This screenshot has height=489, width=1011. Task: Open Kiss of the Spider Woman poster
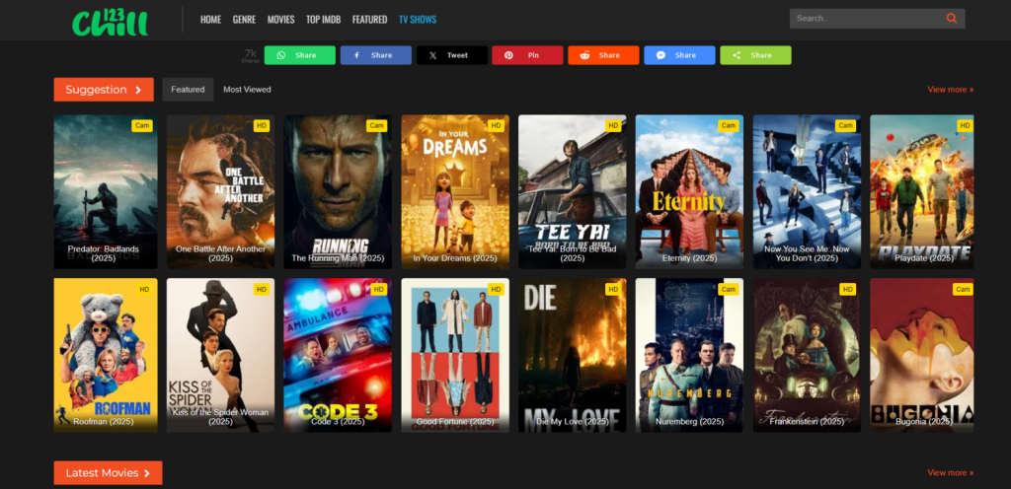220,355
